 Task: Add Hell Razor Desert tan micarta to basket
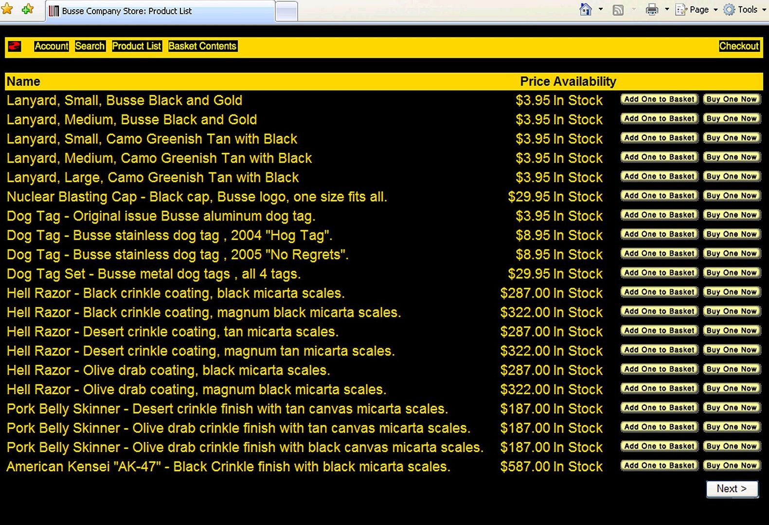(660, 331)
